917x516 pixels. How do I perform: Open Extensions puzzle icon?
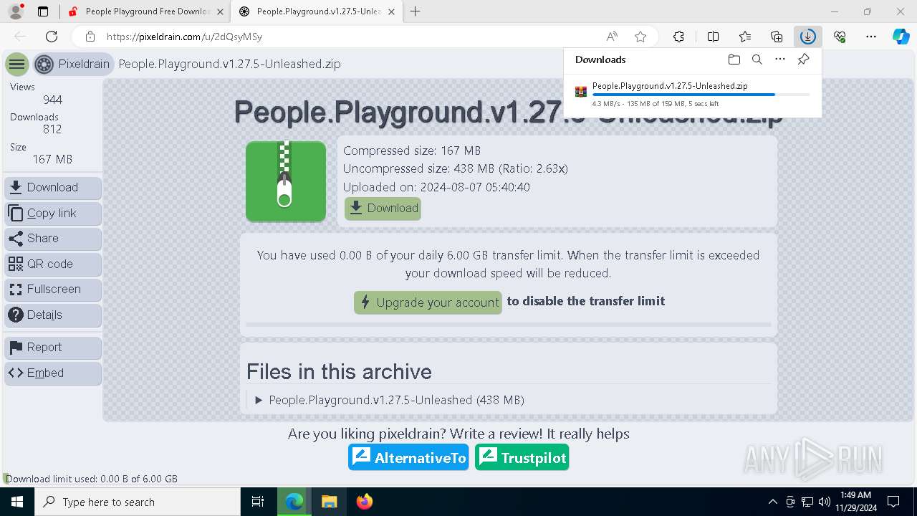click(x=679, y=37)
